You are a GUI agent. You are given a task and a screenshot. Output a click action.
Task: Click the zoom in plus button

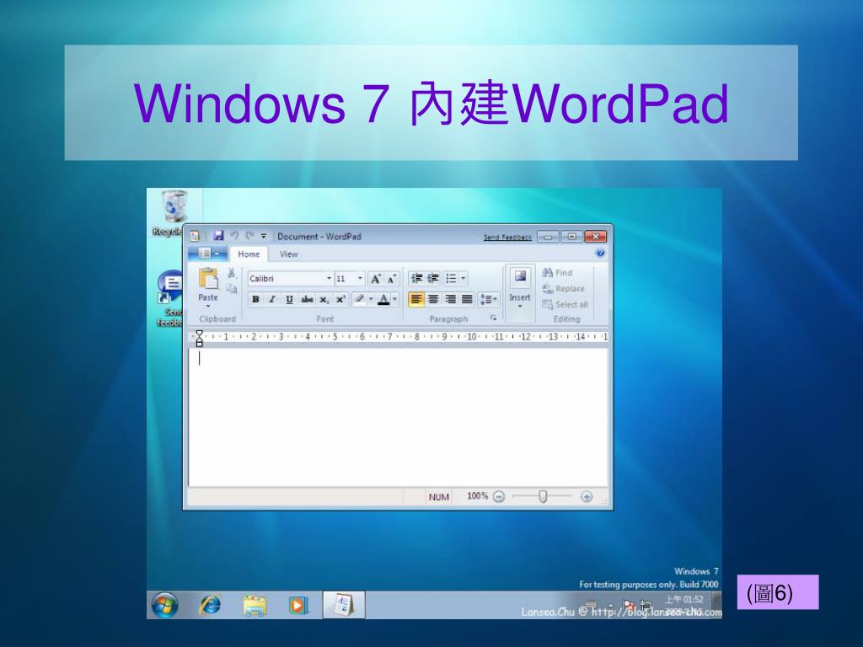pyautogui.click(x=587, y=496)
